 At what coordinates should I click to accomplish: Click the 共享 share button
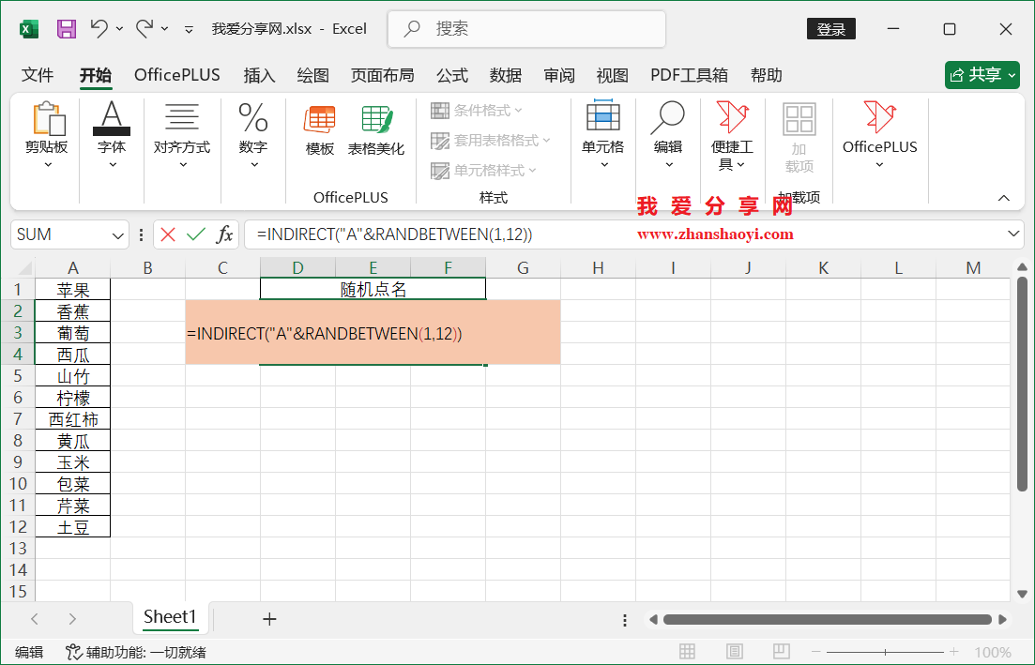coord(982,75)
